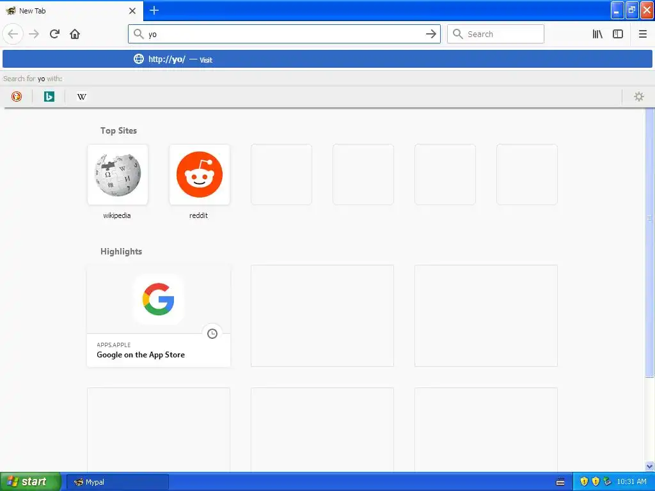
Task: Go back to the previous page
Action: tap(13, 34)
